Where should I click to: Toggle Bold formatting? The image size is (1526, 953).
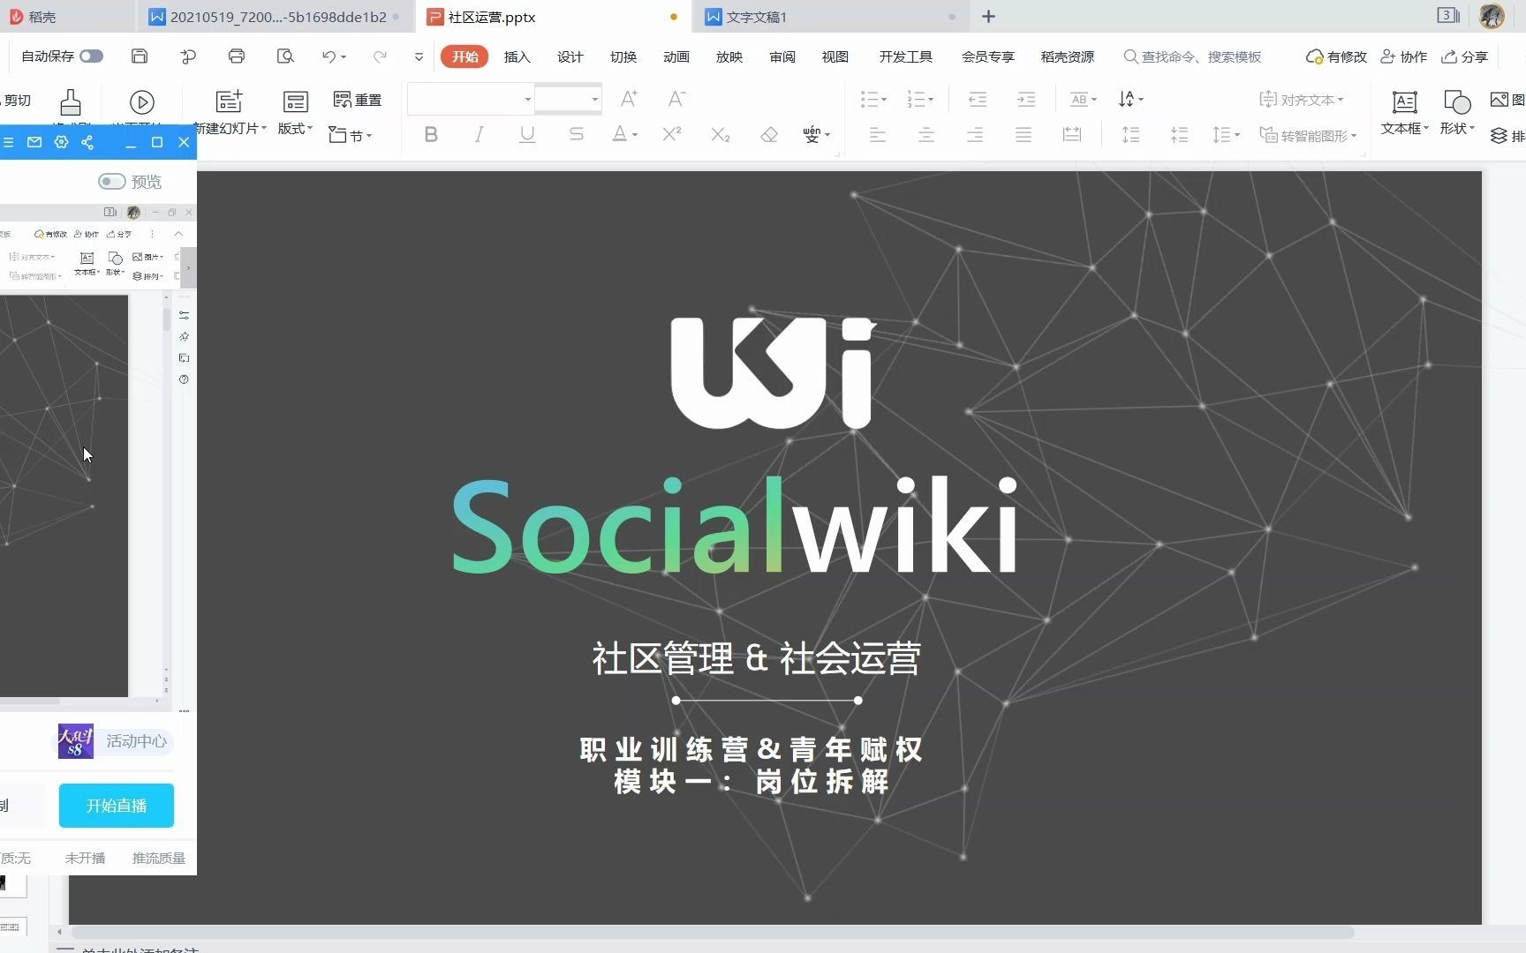point(431,135)
